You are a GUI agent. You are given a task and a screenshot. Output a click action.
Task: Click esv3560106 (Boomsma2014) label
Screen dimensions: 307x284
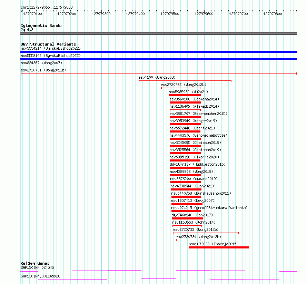(194, 99)
